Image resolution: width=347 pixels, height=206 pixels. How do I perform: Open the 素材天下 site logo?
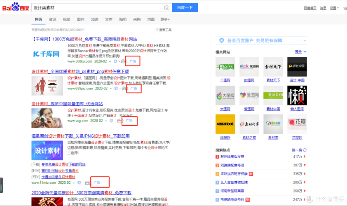pos(273,67)
